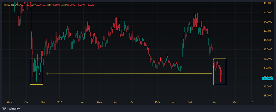Image resolution: width=276 pixels, height=112 pixels.
Task: Click the 1Д interval label in the legend
Action: click(12, 5)
